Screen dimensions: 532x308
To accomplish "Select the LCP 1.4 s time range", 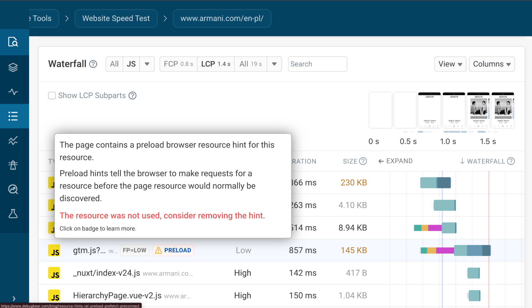I will tap(216, 64).
